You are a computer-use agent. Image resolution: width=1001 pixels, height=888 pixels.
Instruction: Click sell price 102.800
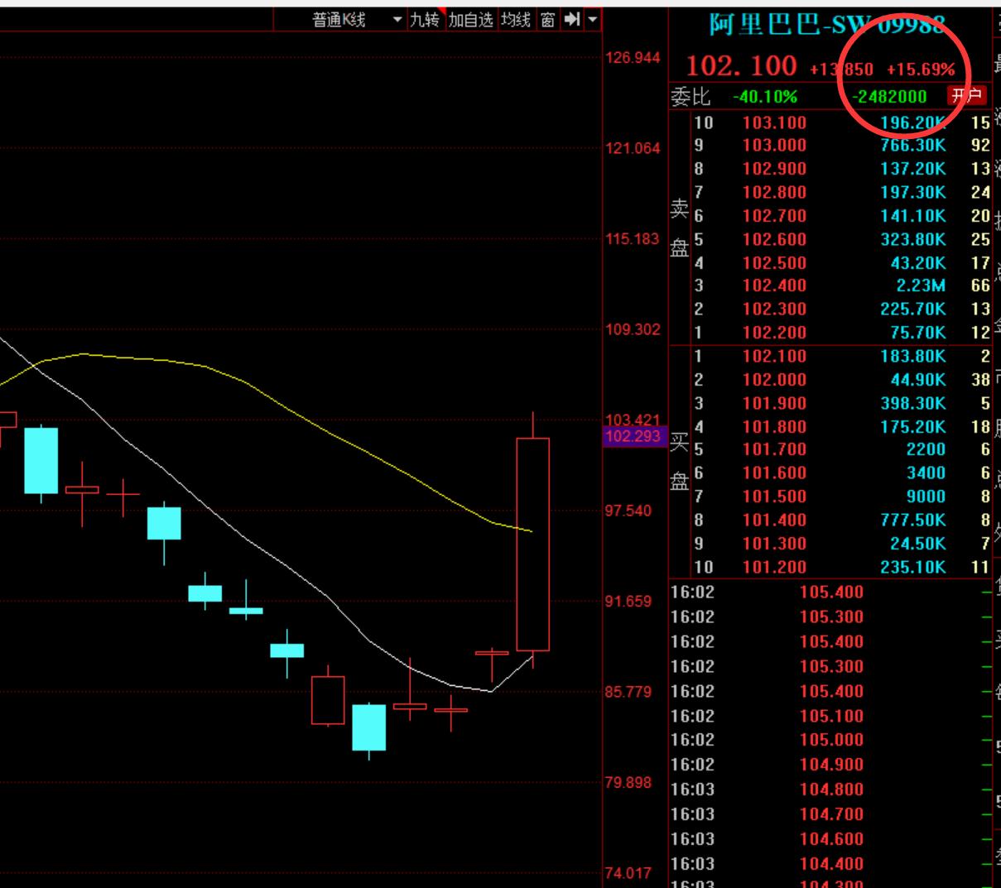tap(774, 192)
